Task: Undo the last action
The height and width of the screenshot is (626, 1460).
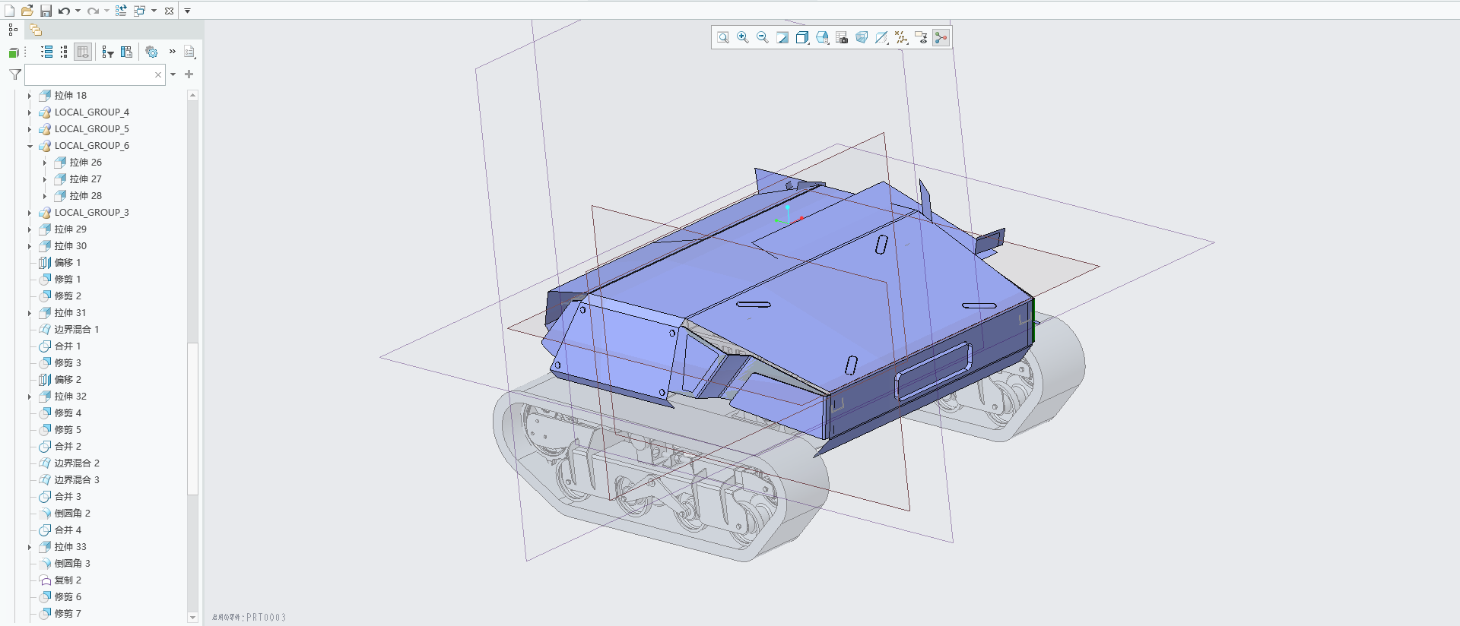Action: click(64, 11)
